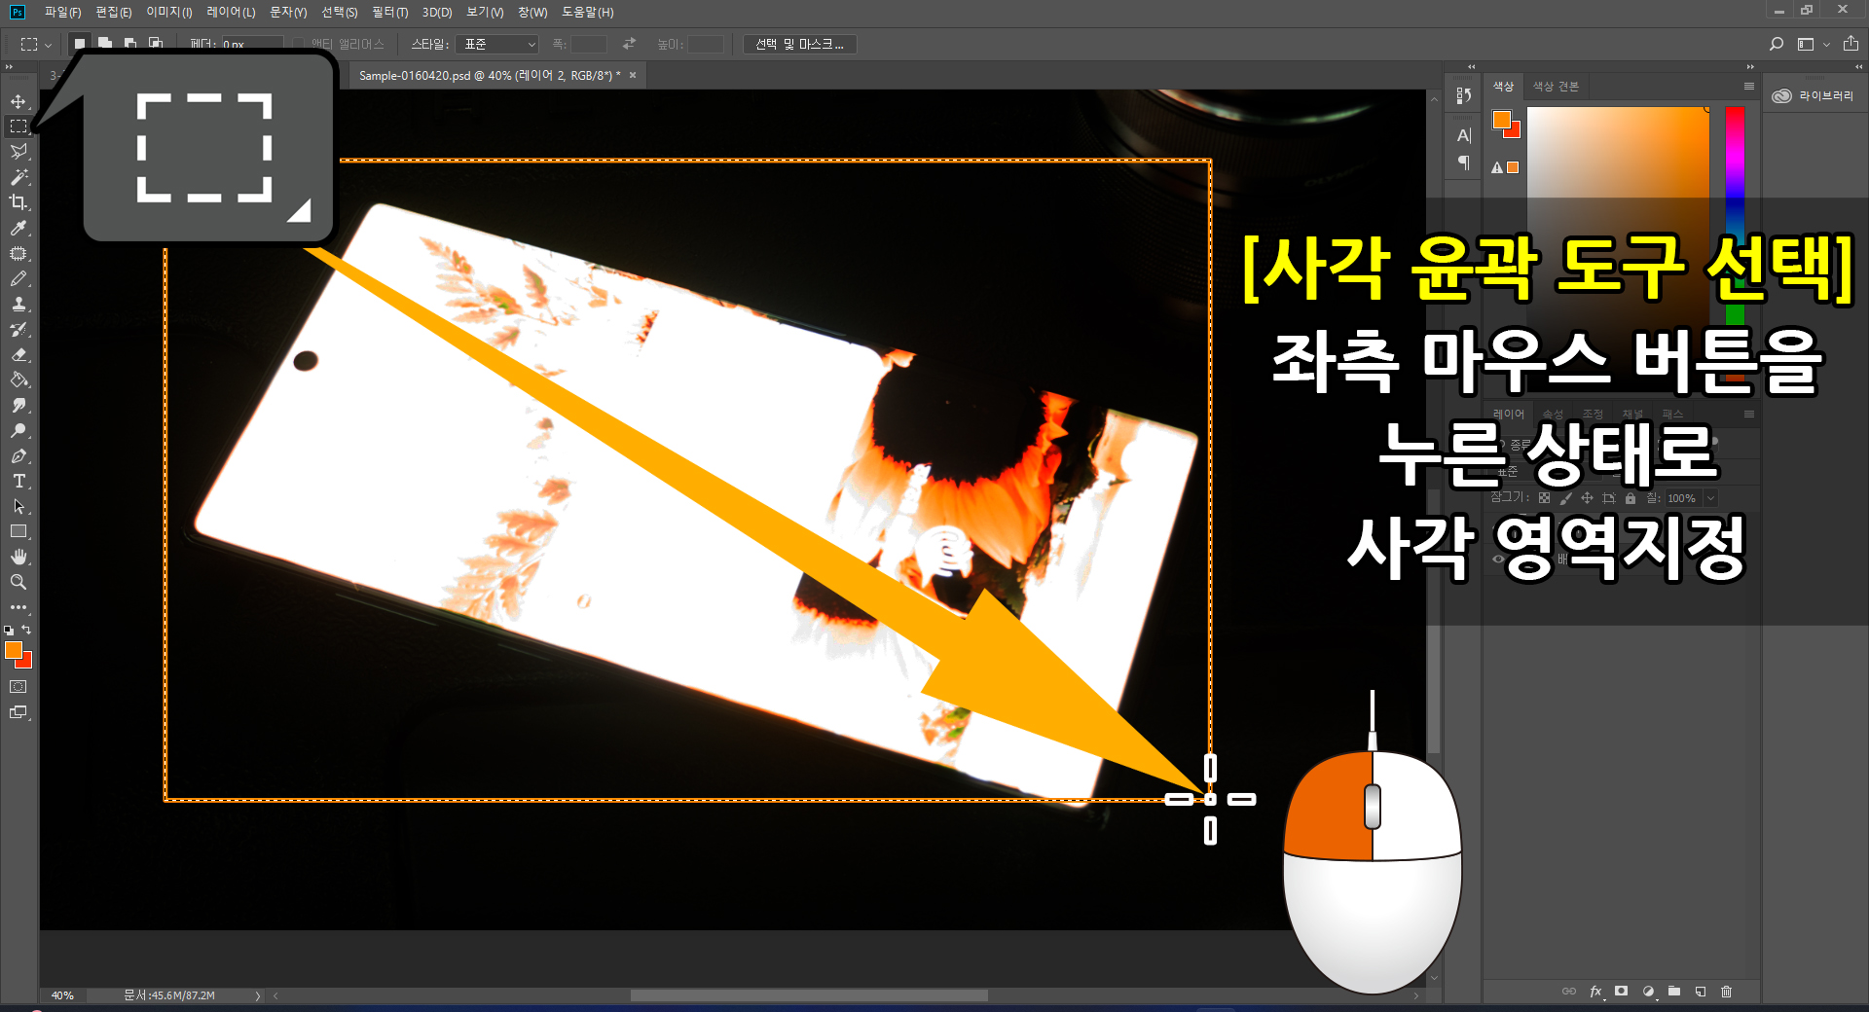Screen dimensions: 1869x1012
Task: Select the Pen tool
Action: [18, 455]
